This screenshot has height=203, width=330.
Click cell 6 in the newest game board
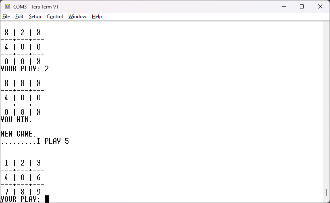pyautogui.click(x=39, y=178)
